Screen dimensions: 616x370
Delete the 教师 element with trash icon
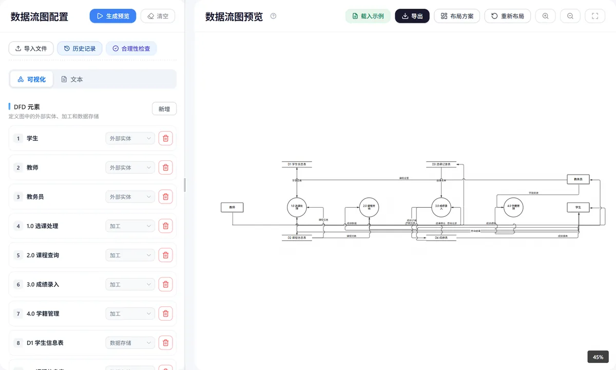pyautogui.click(x=165, y=168)
